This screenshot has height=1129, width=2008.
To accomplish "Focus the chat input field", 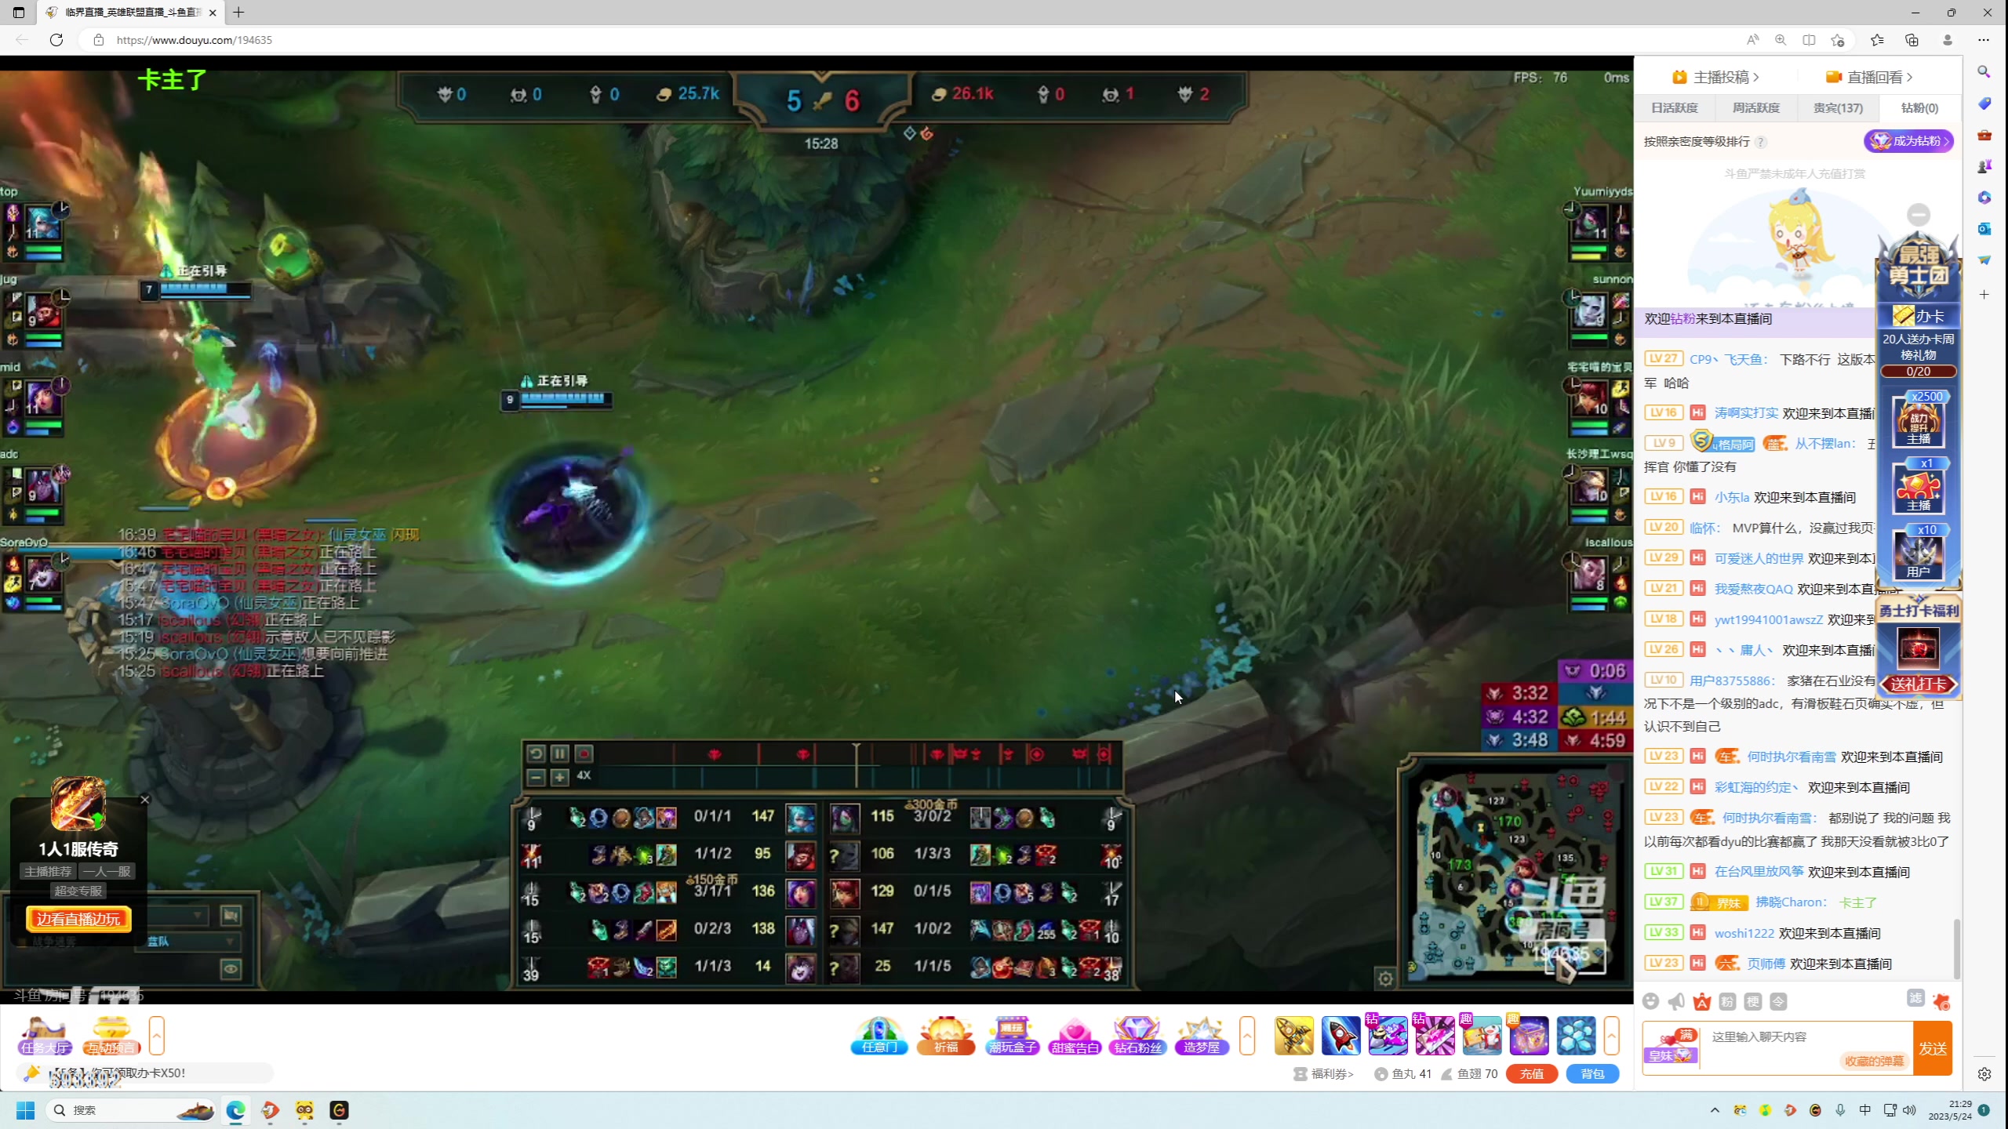I will (x=1806, y=1037).
